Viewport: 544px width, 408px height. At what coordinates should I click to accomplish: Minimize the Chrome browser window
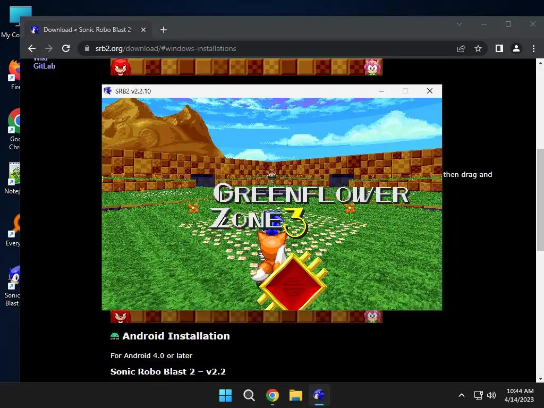click(x=484, y=24)
